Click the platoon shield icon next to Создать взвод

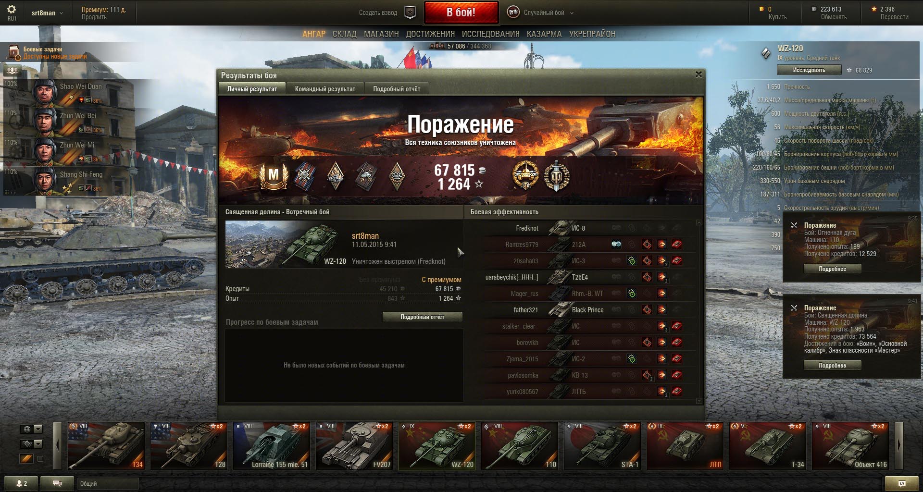coord(410,12)
